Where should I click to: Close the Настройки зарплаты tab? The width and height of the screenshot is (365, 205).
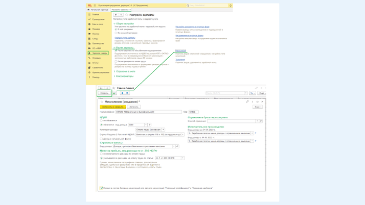point(130,10)
